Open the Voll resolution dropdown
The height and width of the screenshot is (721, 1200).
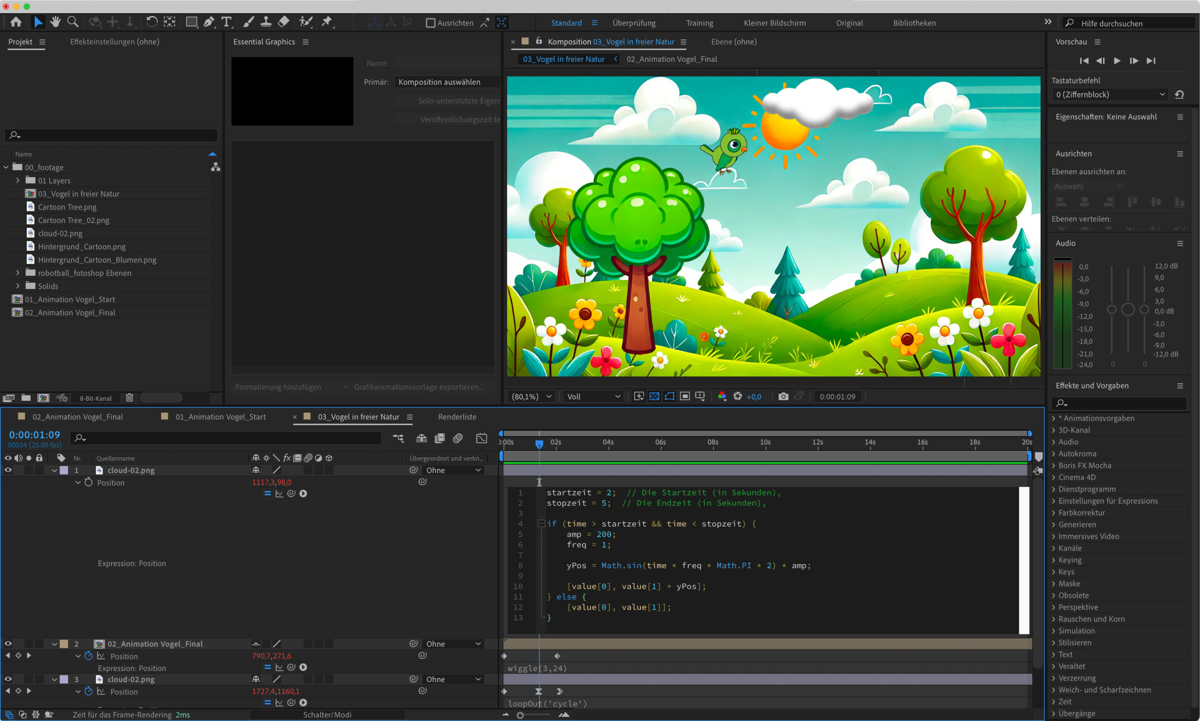[594, 397]
